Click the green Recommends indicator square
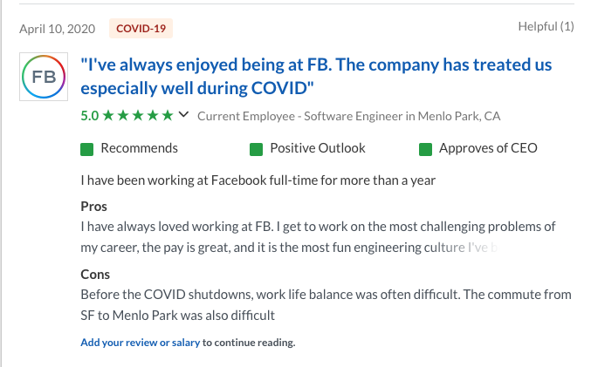The width and height of the screenshot is (591, 367). (x=86, y=149)
